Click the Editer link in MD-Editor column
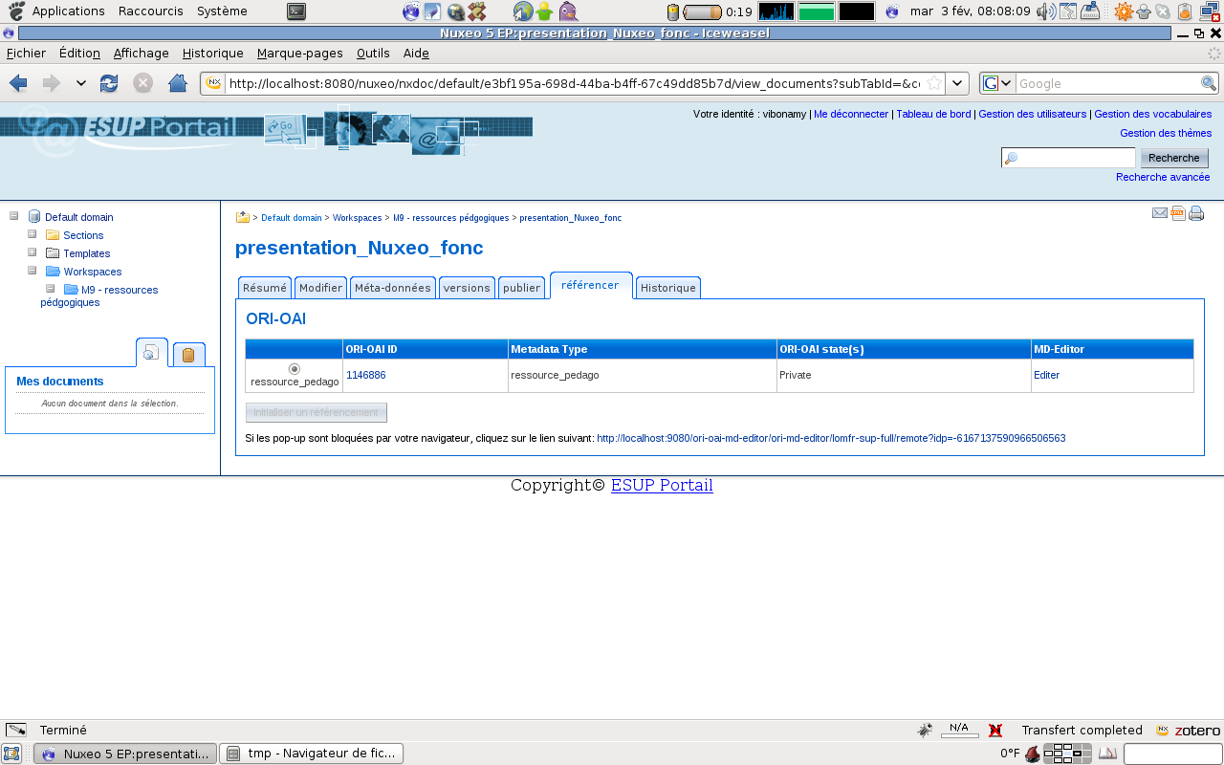1224x765 pixels. coord(1046,375)
